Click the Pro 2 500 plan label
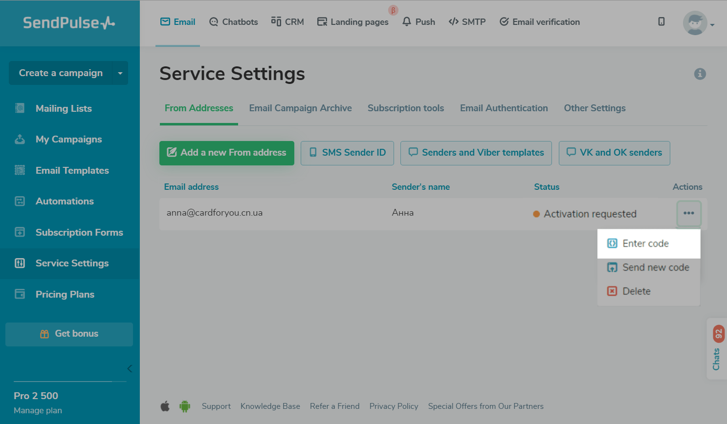This screenshot has width=727, height=424. (36, 396)
